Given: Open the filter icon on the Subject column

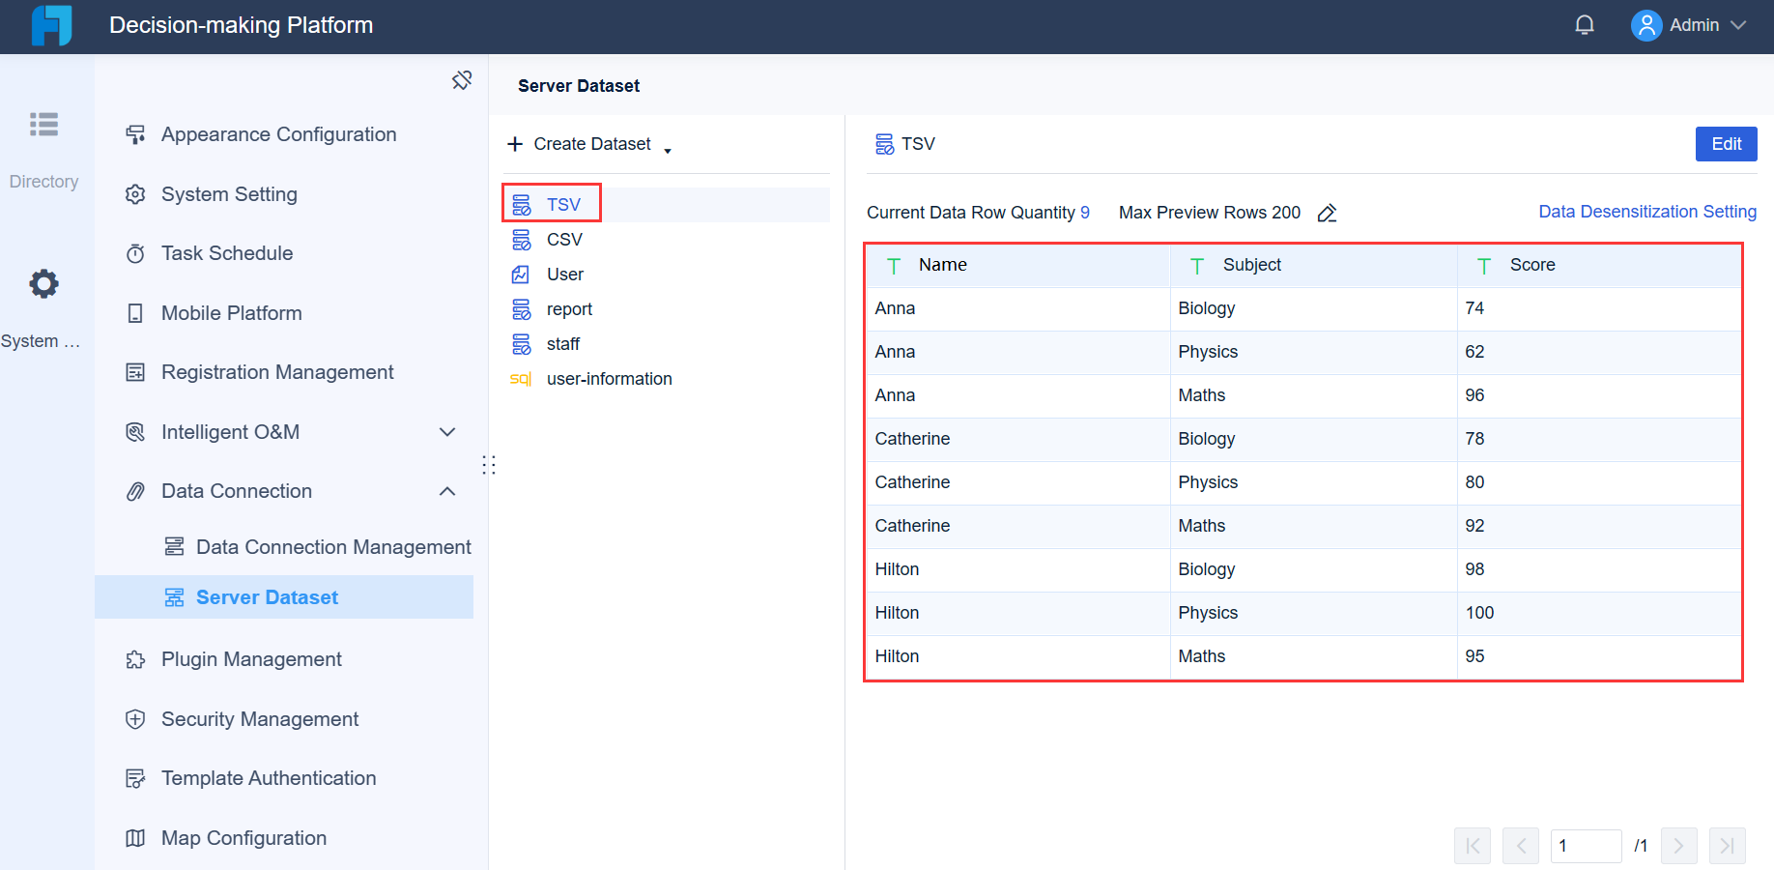Looking at the screenshot, I should (x=1197, y=265).
